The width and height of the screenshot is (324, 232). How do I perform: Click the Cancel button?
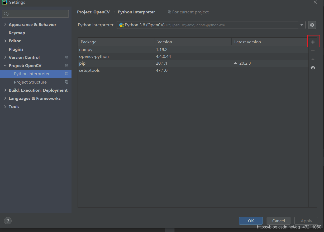click(x=278, y=221)
